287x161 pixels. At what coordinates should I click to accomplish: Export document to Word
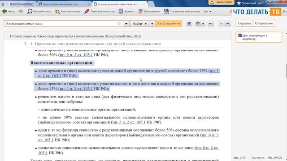pos(189,23)
